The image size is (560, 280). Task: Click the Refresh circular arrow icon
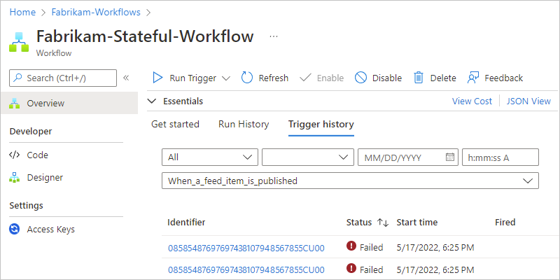pyautogui.click(x=247, y=78)
